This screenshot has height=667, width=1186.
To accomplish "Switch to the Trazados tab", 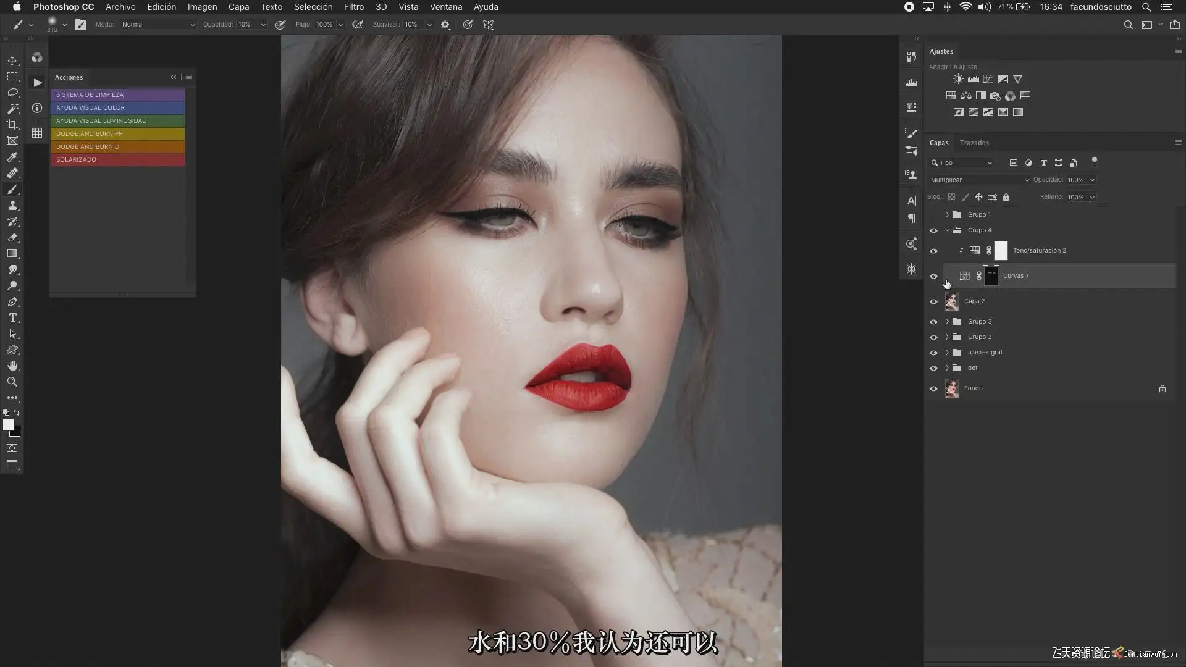I will (x=974, y=143).
